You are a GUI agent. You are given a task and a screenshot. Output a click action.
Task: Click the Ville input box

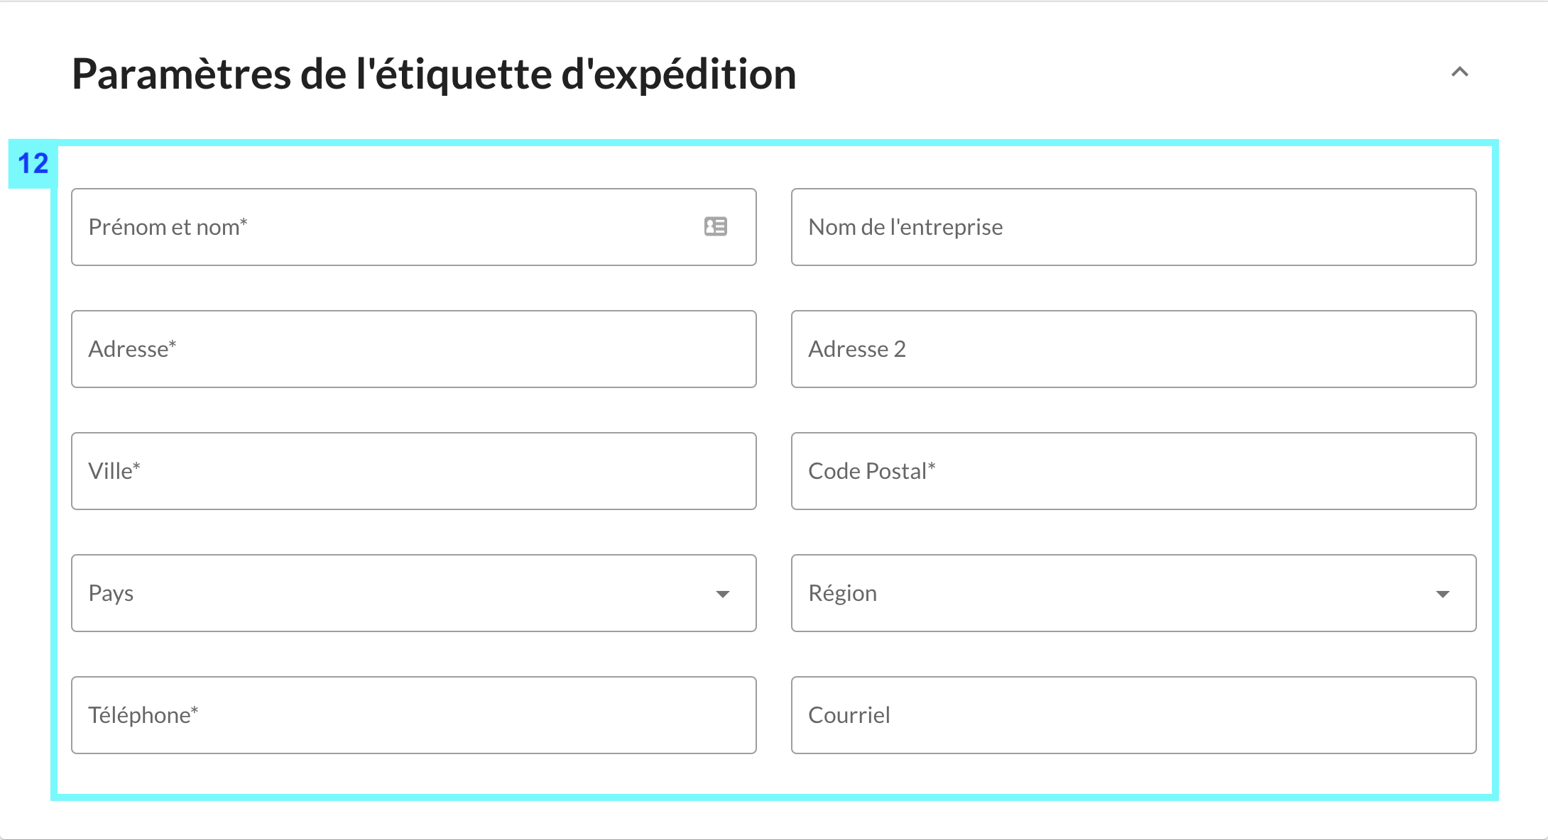pyautogui.click(x=414, y=471)
